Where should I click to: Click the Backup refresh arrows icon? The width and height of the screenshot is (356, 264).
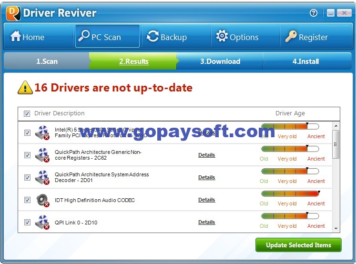click(x=153, y=36)
